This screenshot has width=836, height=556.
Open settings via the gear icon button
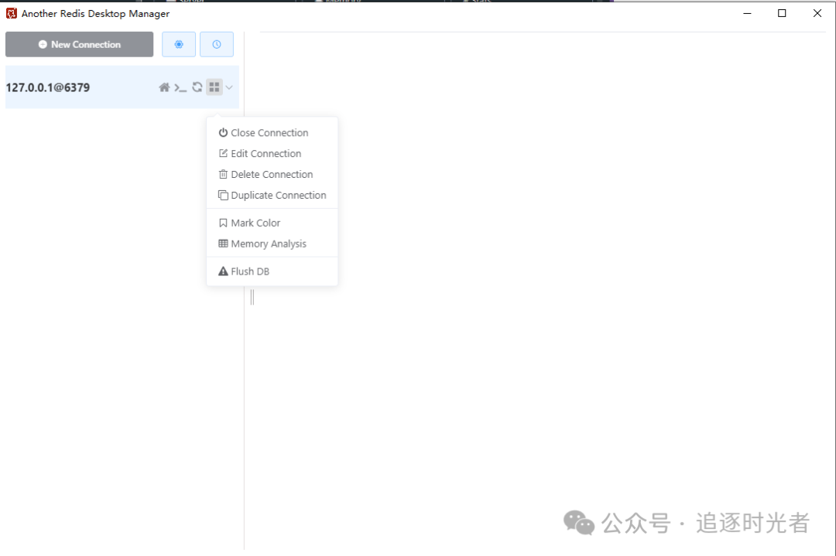point(179,44)
